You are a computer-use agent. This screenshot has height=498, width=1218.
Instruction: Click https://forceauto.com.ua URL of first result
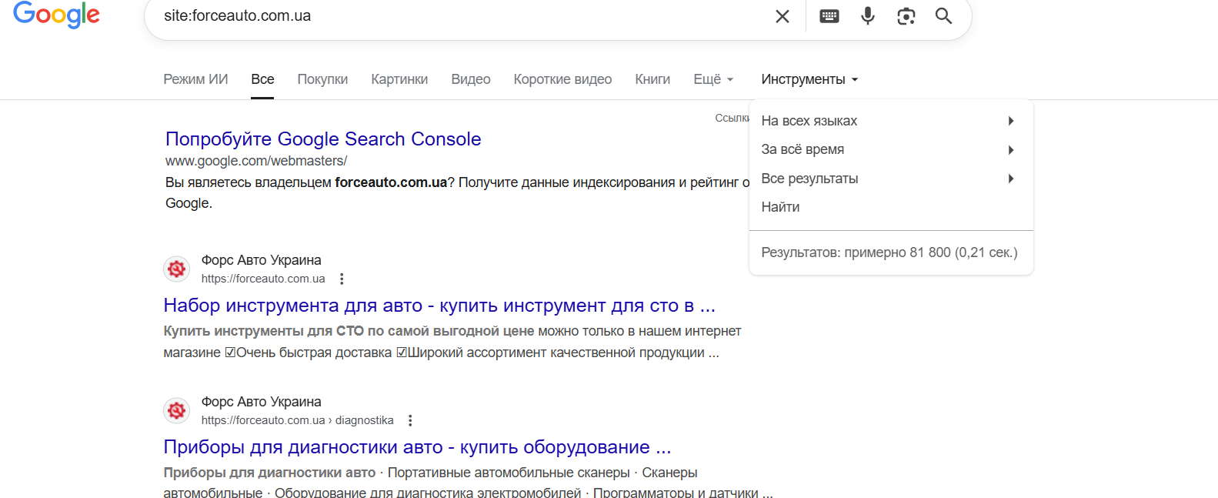point(263,279)
